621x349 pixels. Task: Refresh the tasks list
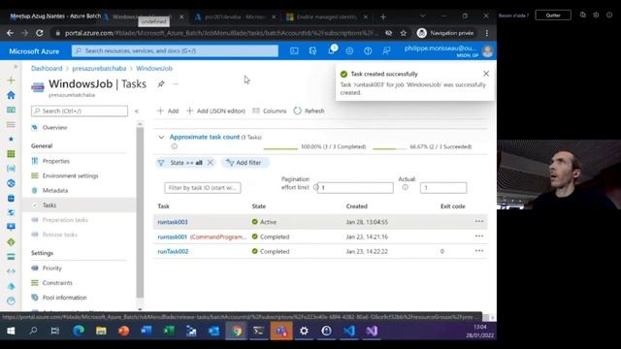[x=309, y=111]
